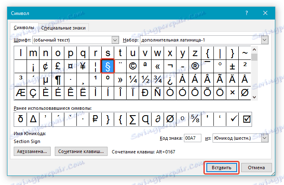Image resolution: width=284 pixels, height=185 pixels.
Task: Pick the tilde ~ character
Action: pyautogui.click(x=245, y=53)
